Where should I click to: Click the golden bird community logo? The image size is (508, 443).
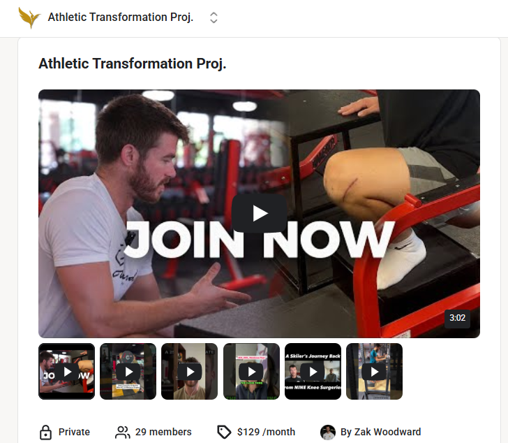click(29, 17)
